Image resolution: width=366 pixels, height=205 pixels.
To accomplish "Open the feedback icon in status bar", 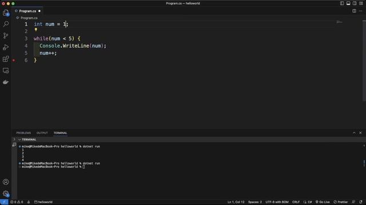I will (x=353, y=202).
